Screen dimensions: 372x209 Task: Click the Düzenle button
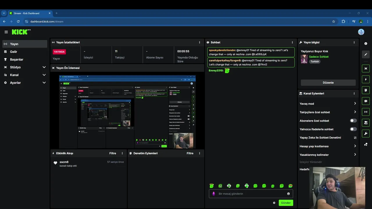point(328,83)
